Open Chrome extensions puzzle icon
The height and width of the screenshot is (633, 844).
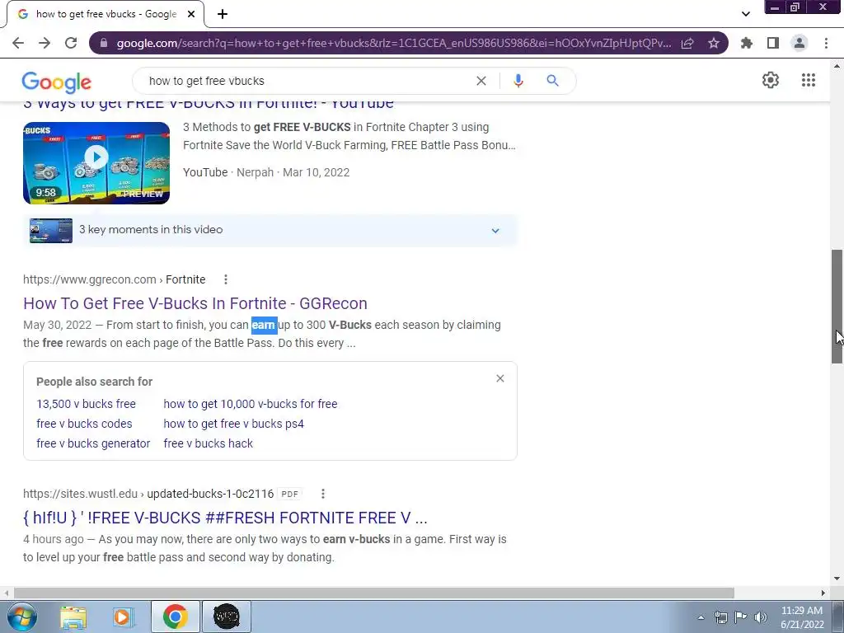pos(747,43)
